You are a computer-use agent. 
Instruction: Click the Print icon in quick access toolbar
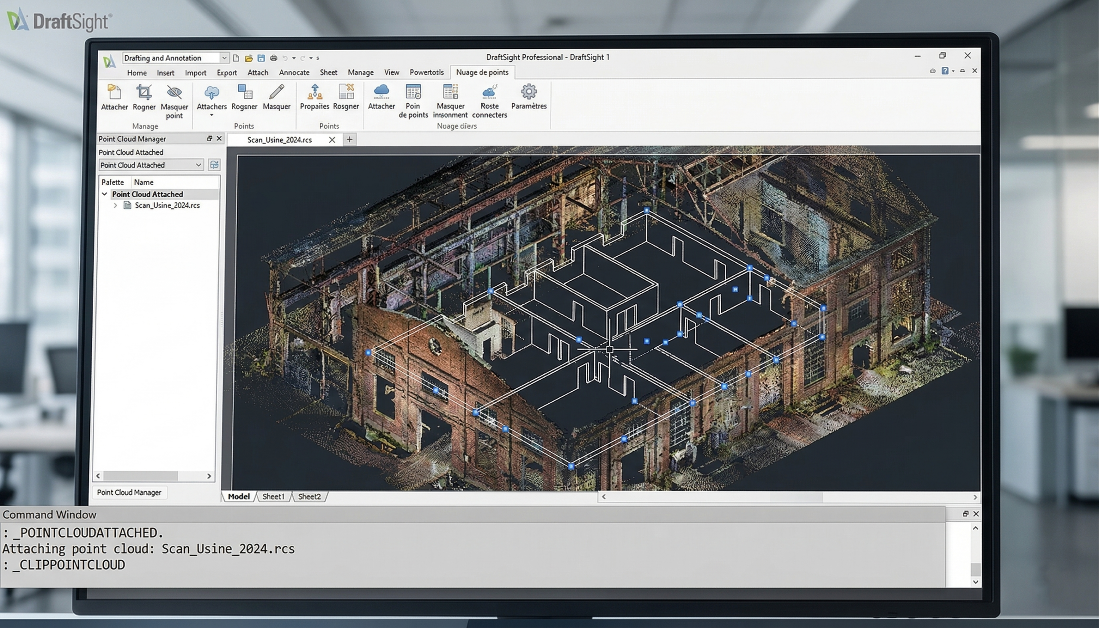pos(274,58)
